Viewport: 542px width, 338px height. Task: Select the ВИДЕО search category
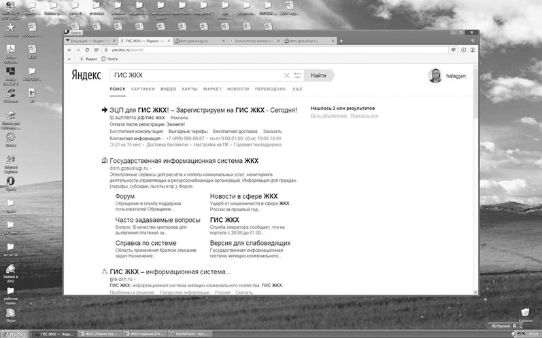pos(169,89)
